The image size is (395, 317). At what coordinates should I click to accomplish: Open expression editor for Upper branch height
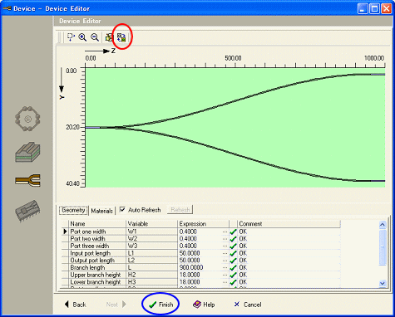tap(225, 275)
